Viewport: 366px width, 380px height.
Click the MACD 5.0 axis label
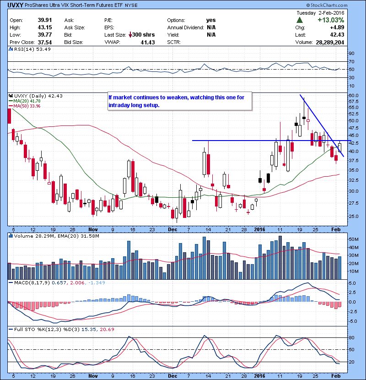point(353,283)
